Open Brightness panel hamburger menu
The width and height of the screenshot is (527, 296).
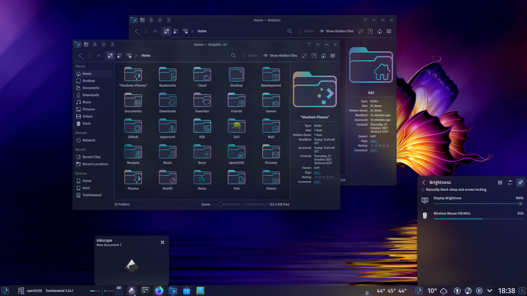pos(500,183)
